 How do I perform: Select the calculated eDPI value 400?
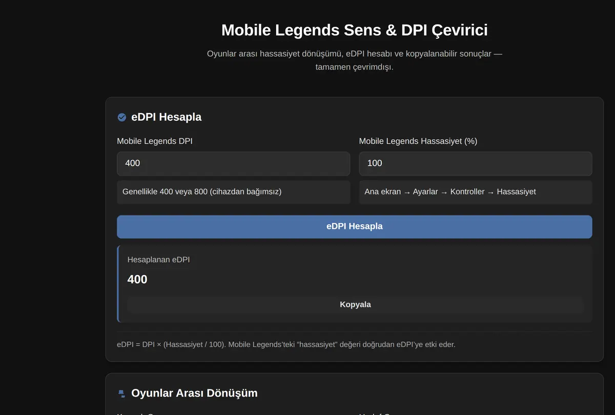point(137,279)
